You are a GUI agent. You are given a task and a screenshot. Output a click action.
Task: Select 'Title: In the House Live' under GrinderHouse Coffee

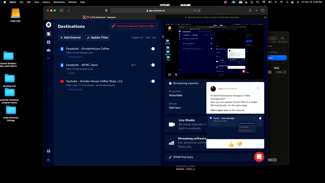pos(79,53)
